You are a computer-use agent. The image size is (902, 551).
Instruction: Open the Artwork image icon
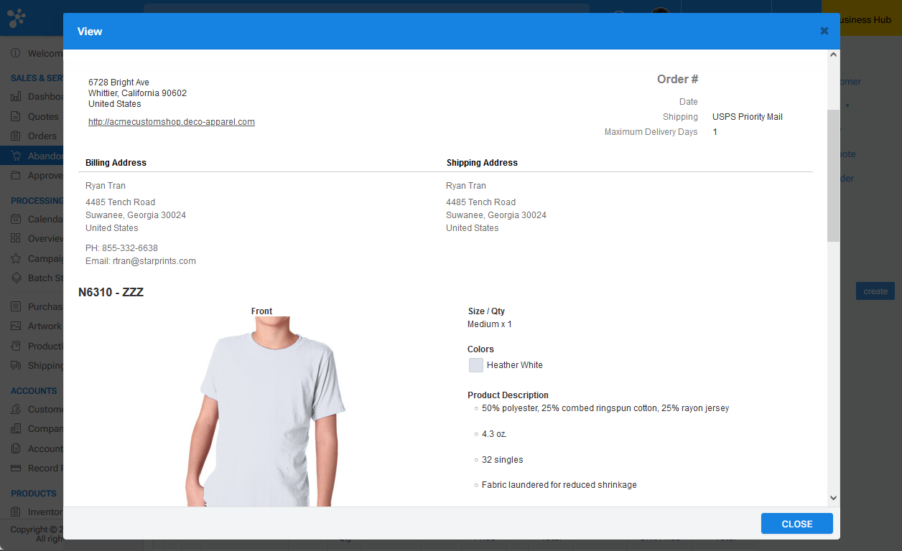coord(16,326)
